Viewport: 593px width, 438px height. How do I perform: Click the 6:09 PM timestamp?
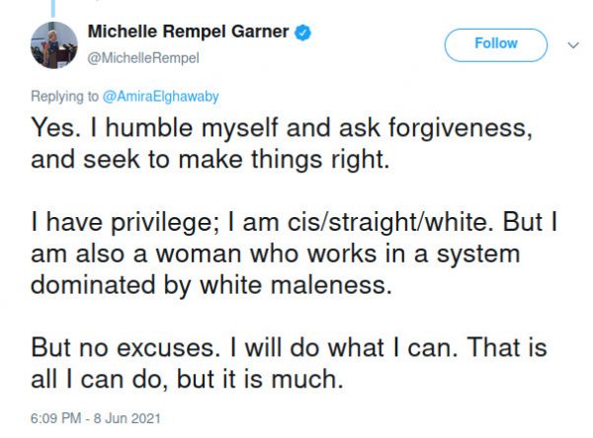[x=55, y=418]
